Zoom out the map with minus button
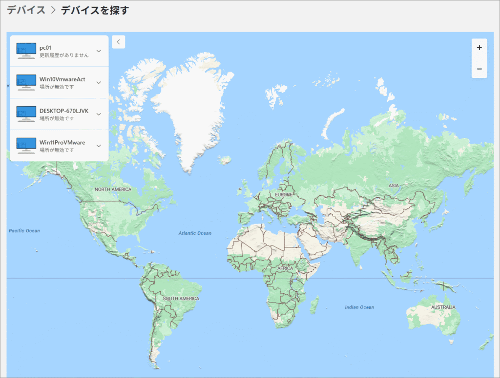 [479, 69]
